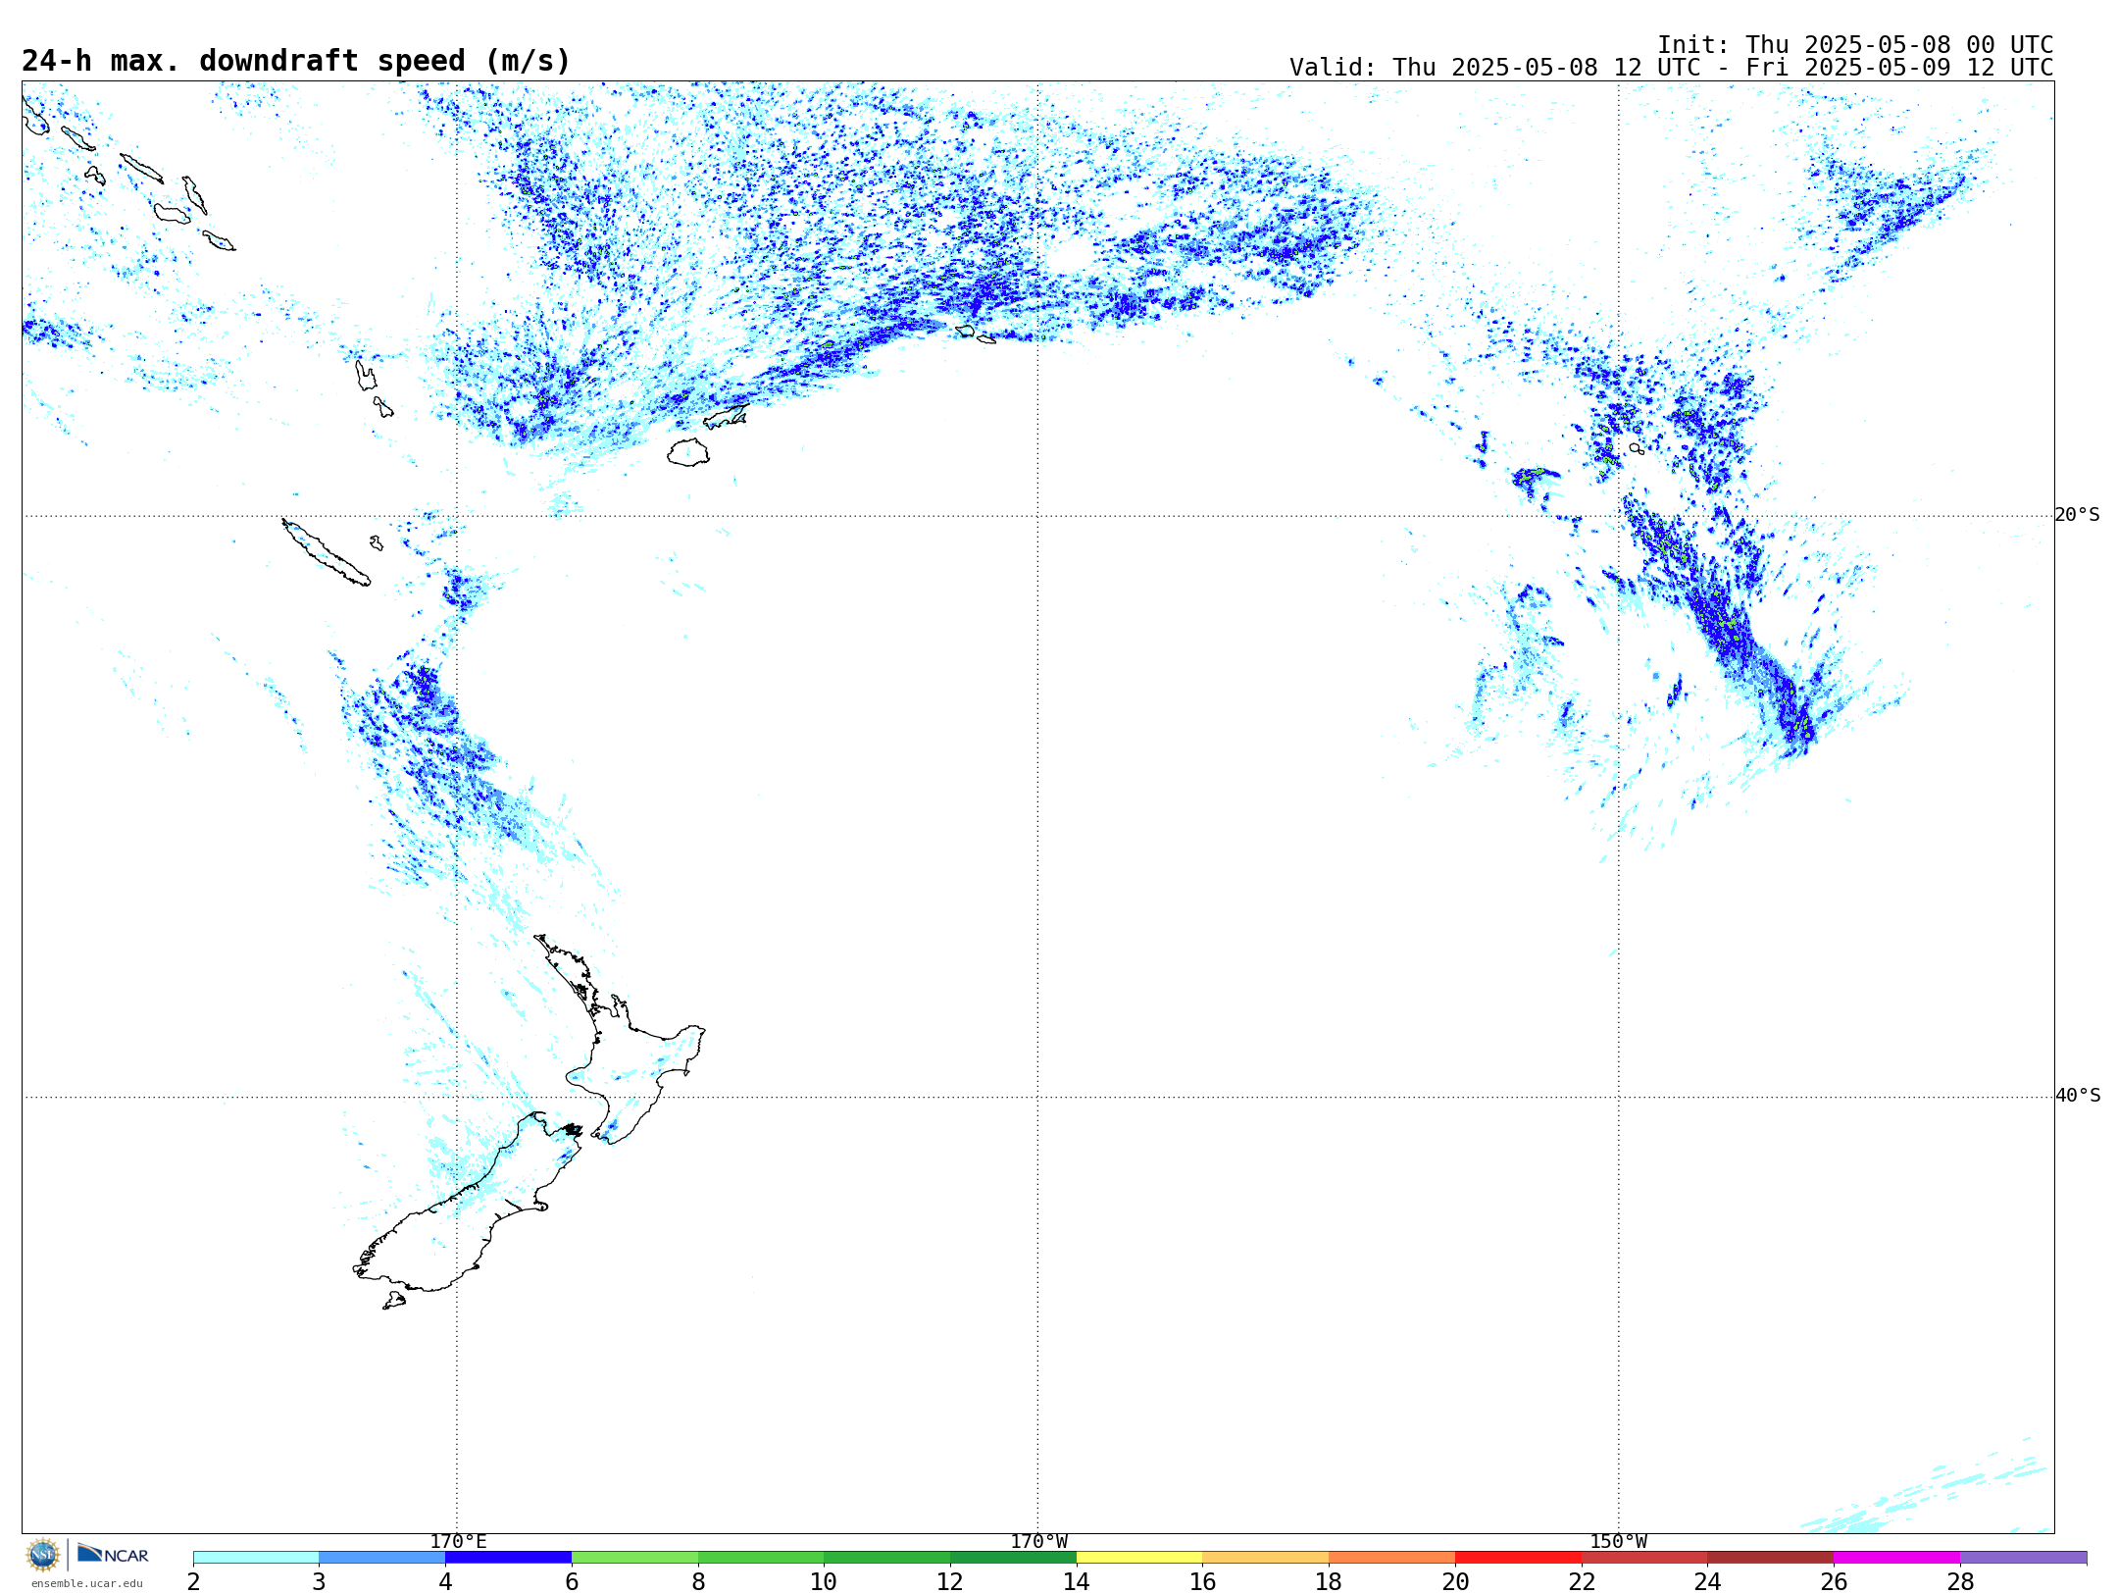Click the colorbar tick label 2
This screenshot has width=2118, height=1595.
point(193,1581)
